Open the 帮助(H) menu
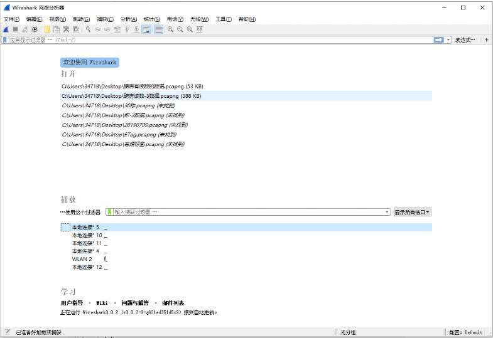The width and height of the screenshot is (493, 338). [x=247, y=19]
